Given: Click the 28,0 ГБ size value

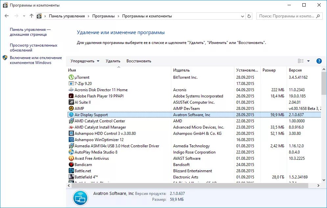Looking at the screenshot, I should [278, 177].
